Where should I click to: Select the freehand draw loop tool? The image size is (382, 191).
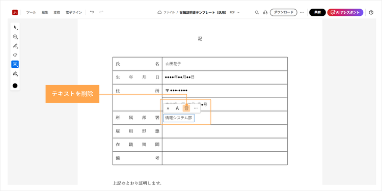(x=15, y=55)
